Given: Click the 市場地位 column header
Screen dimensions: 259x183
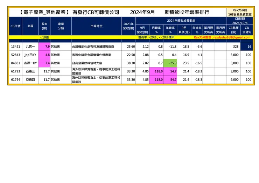Looking at the screenshot, I should pyautogui.click(x=97, y=26).
